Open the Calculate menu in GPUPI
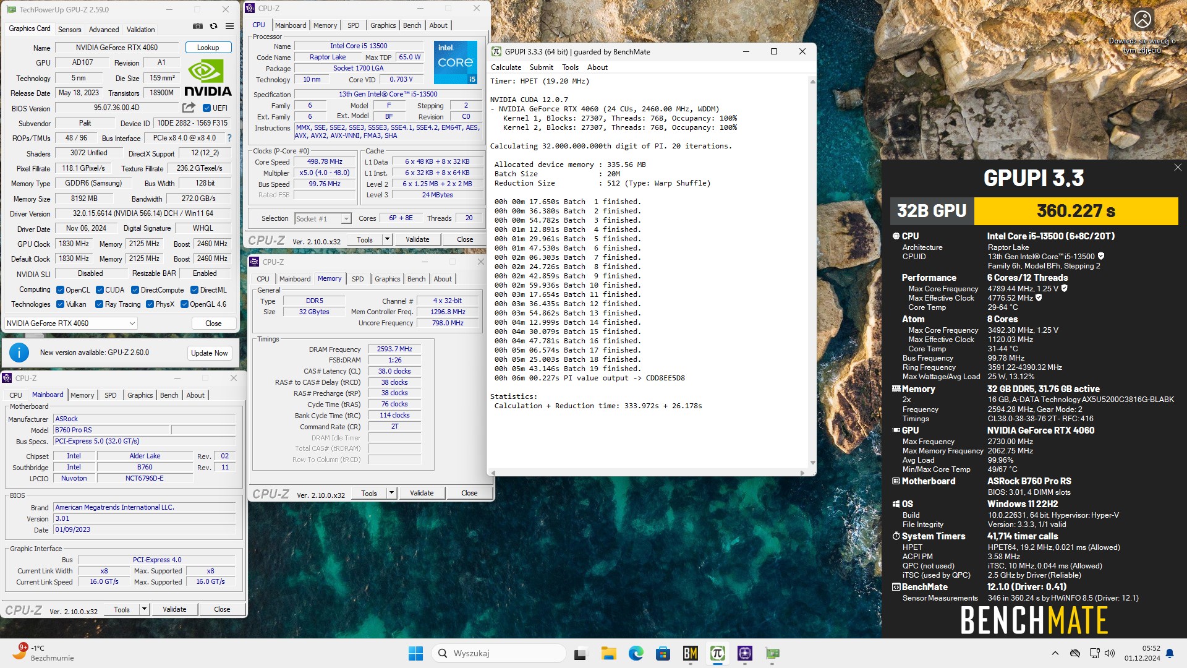 pyautogui.click(x=506, y=67)
